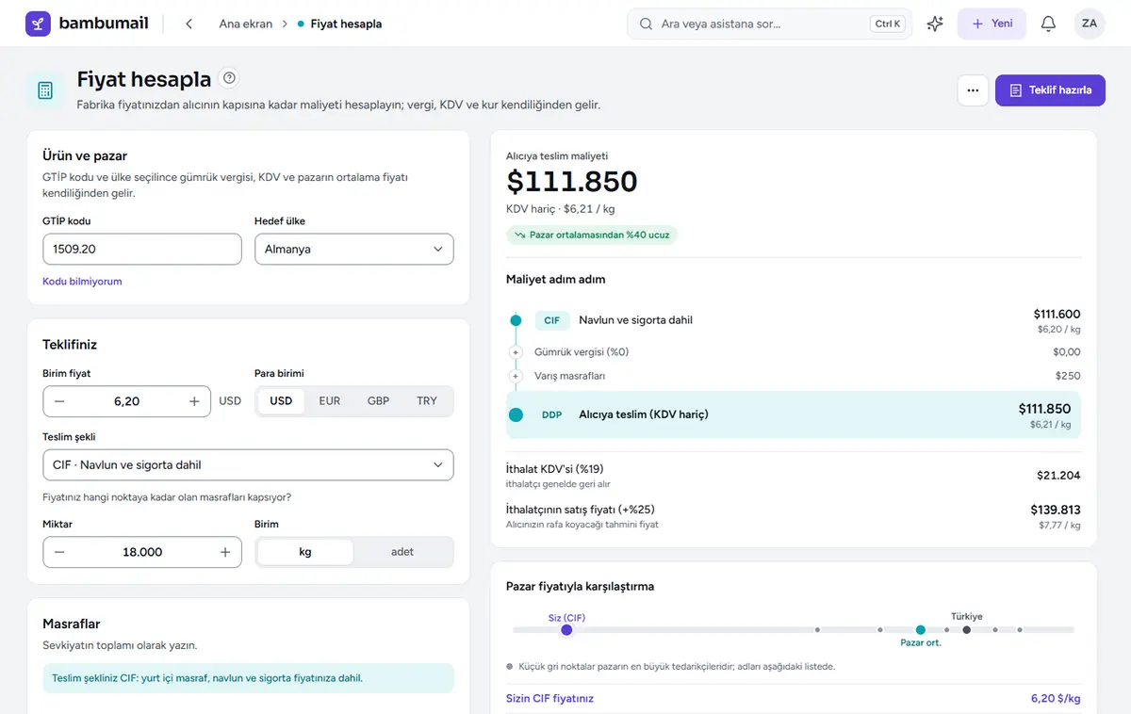Viewport: 1131px width, 714px height.
Task: Click the Miktar value 18.000
Action: tap(142, 552)
